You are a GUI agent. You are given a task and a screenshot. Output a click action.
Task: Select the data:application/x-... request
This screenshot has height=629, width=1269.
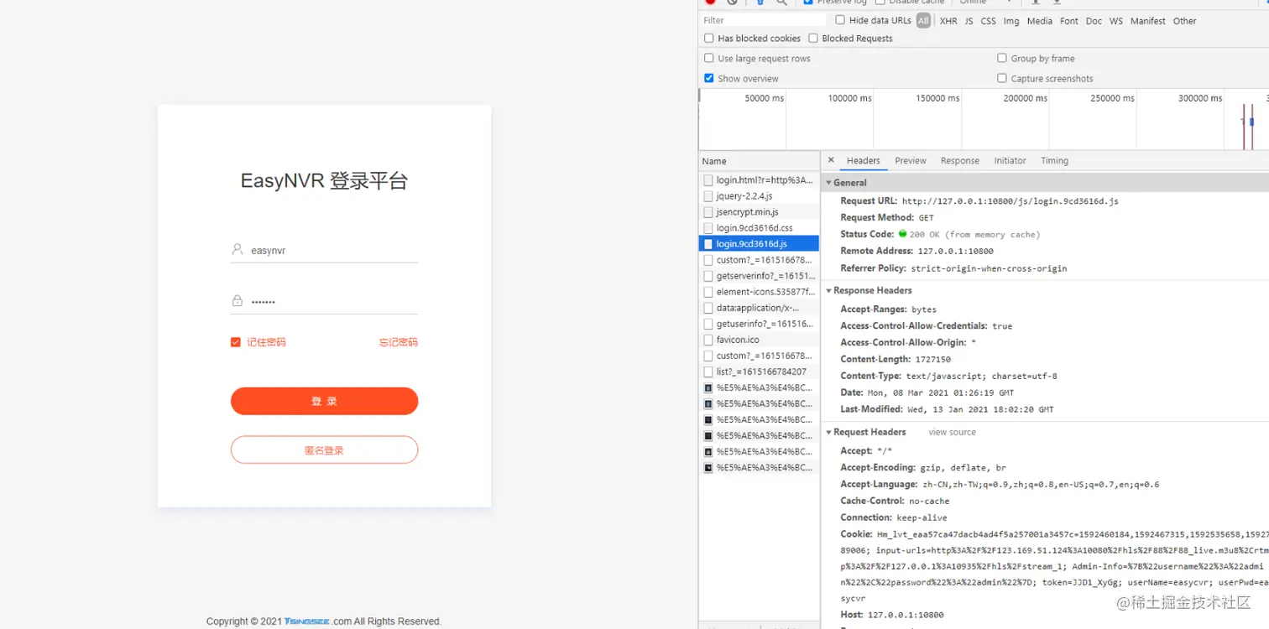click(759, 308)
